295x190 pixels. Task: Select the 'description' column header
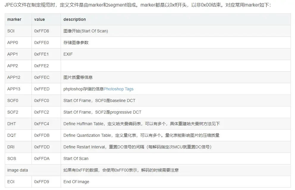[x=176, y=19]
